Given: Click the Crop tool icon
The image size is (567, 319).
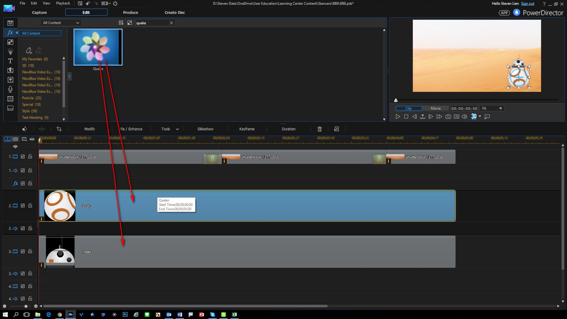Looking at the screenshot, I should click(59, 129).
